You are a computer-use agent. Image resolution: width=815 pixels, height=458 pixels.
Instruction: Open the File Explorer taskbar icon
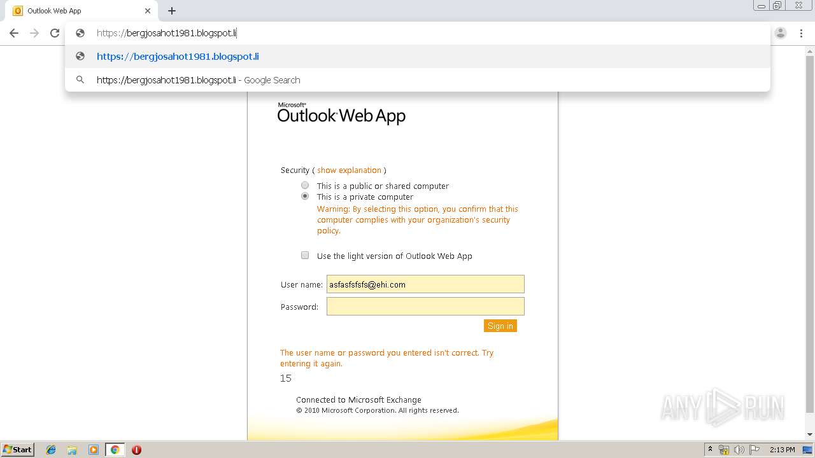[72, 450]
